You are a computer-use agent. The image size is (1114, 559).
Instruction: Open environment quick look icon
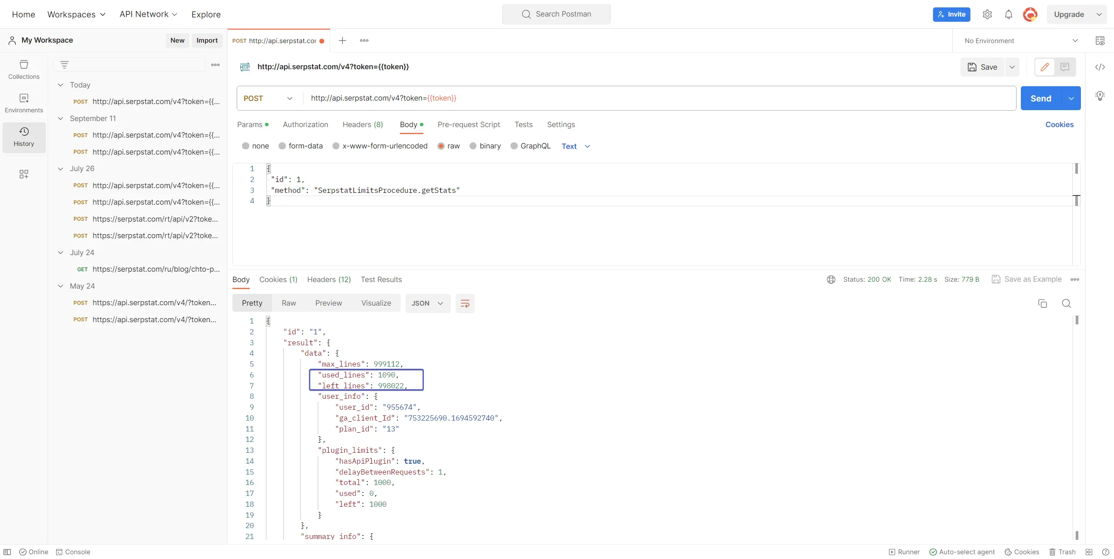pos(1100,40)
